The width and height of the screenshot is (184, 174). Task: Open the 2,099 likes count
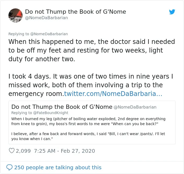point(23,151)
